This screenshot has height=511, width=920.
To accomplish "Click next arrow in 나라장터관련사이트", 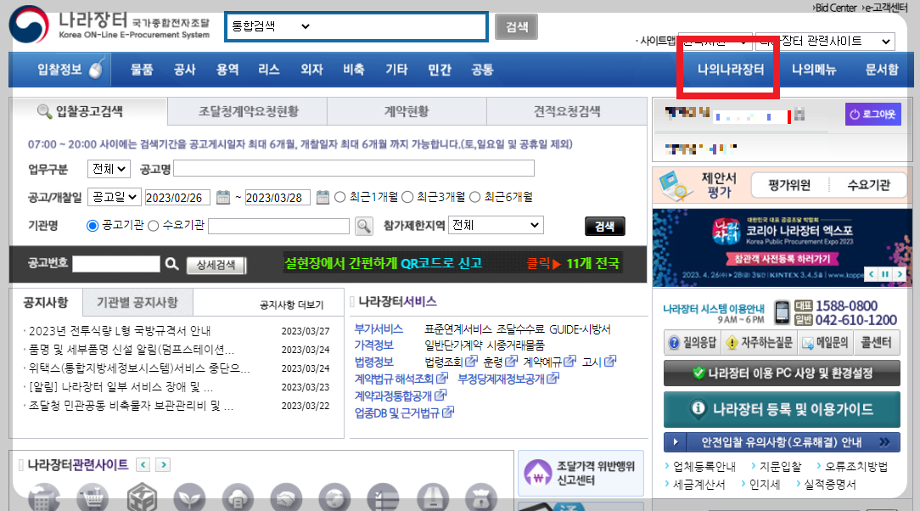I will [163, 464].
